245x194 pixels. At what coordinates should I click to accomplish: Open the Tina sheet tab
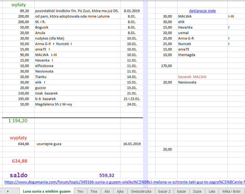pyautogui.click(x=94, y=191)
